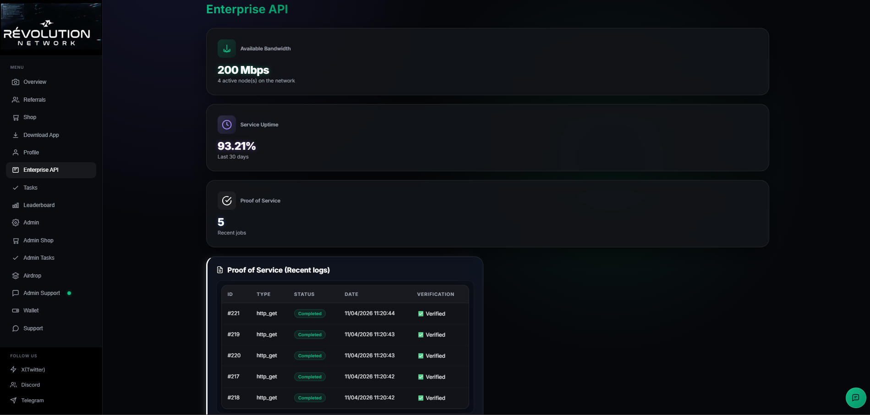Viewport: 870px width, 415px height.
Task: Click the Completed badge in row #218
Action: tap(310, 398)
